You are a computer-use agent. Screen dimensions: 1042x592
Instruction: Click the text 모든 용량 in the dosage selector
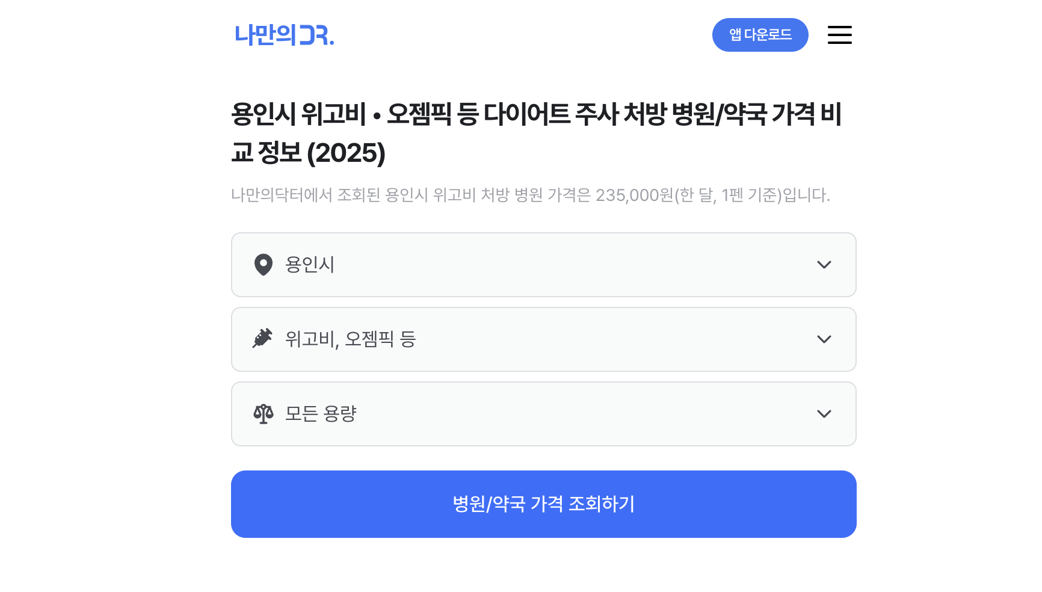point(321,413)
